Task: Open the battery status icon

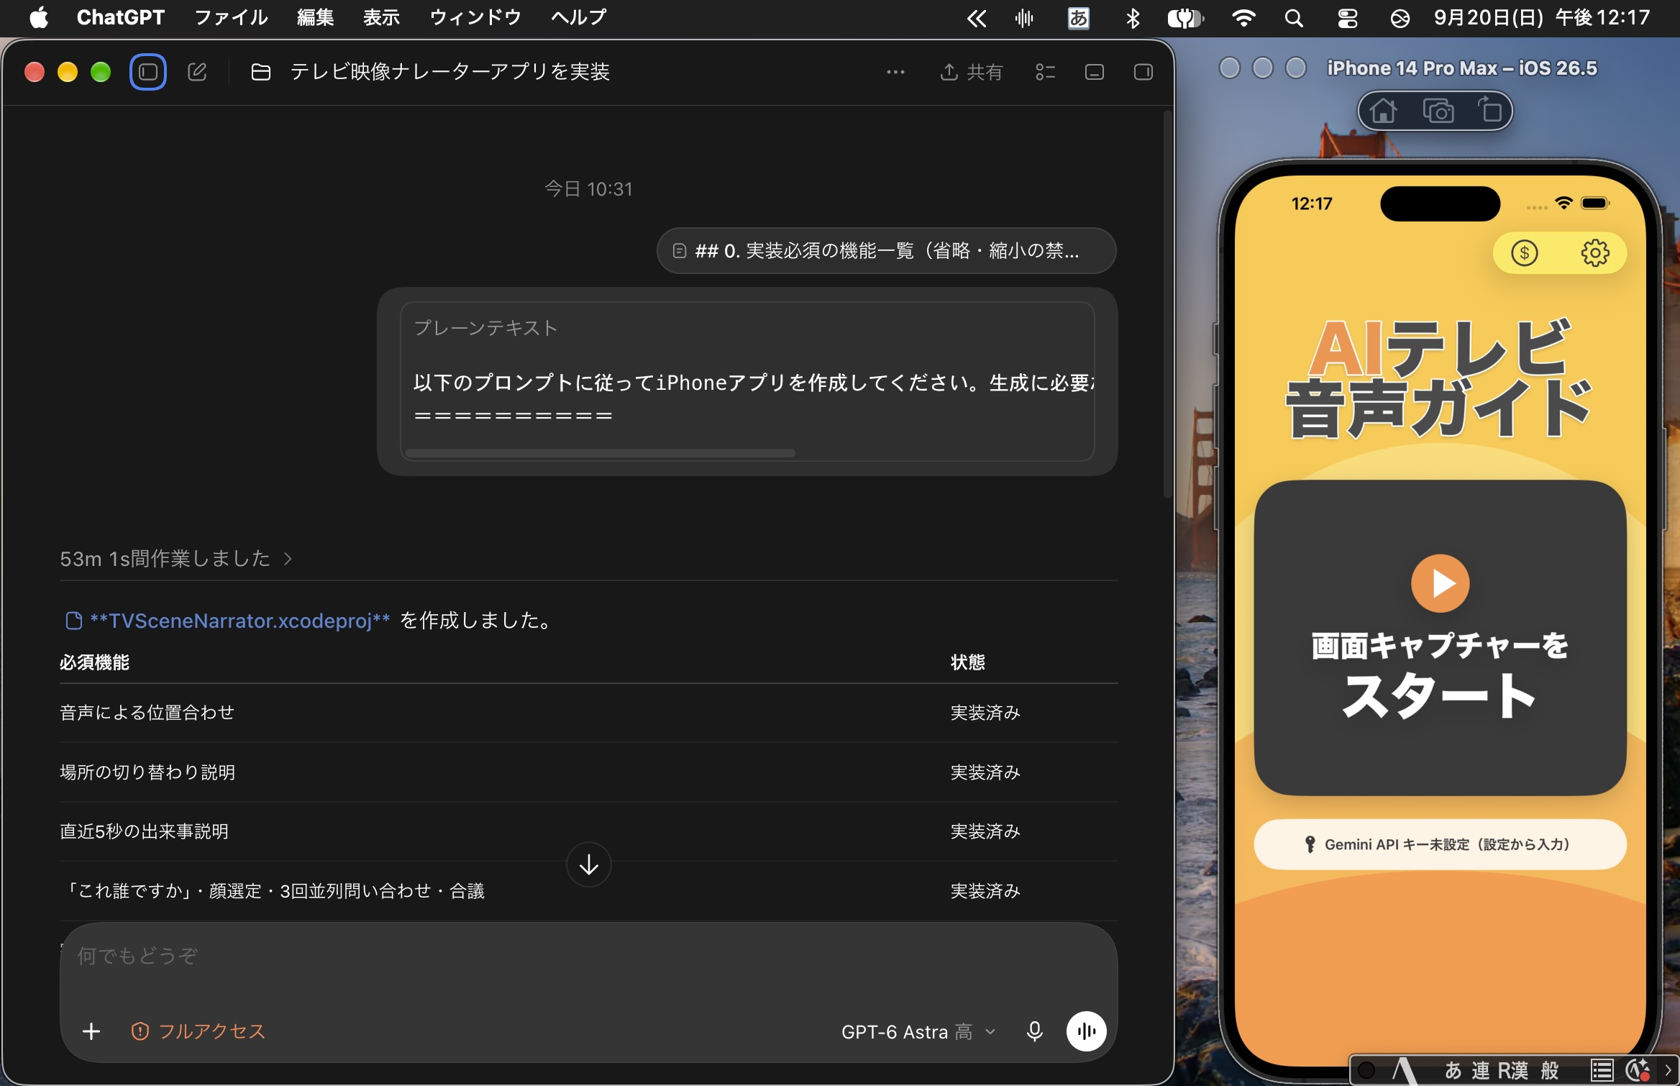Action: tap(1185, 18)
